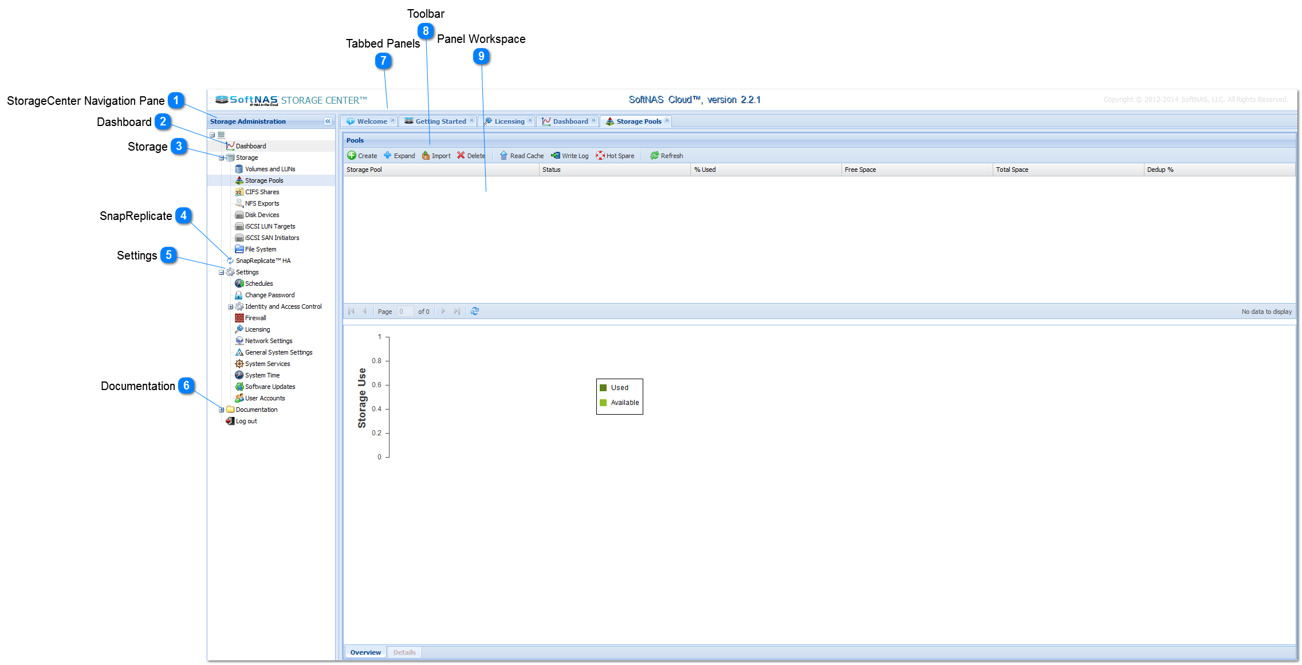
Task: Open SnapReplicate HA in the tree
Action: click(x=263, y=261)
